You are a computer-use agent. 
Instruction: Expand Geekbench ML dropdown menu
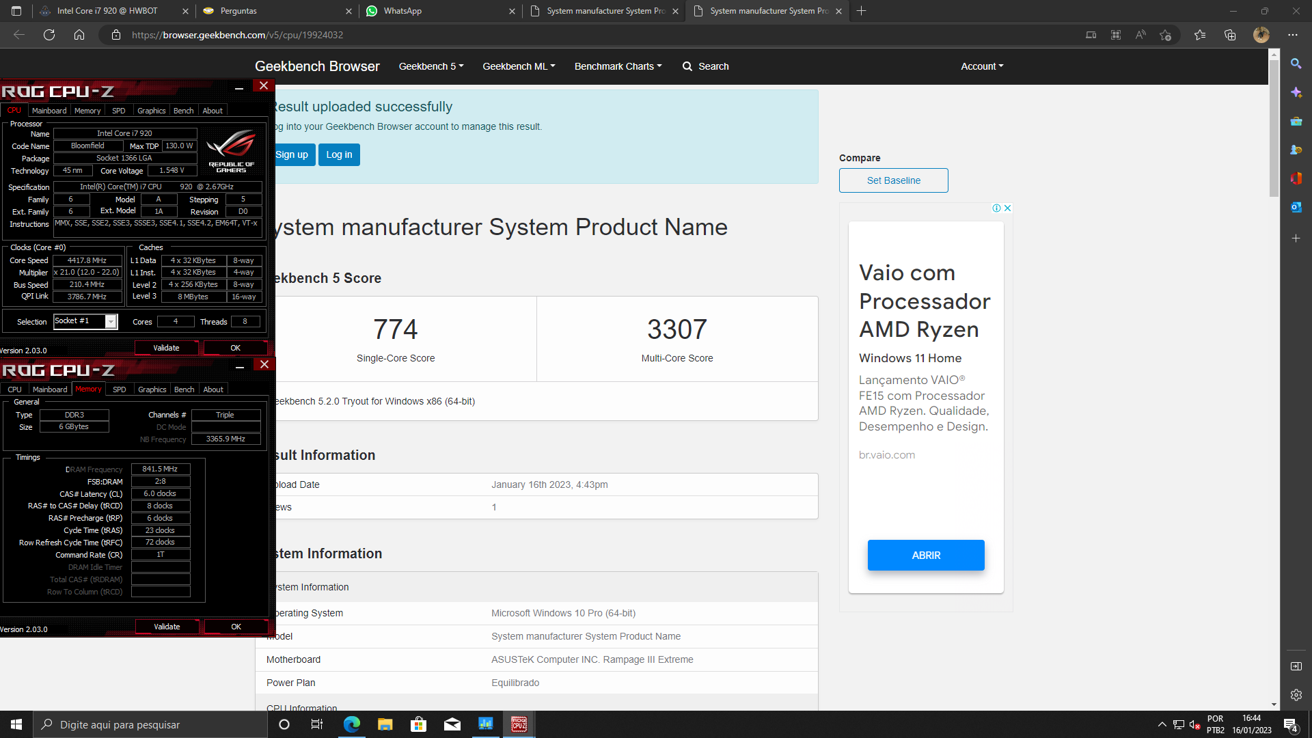[x=519, y=66]
